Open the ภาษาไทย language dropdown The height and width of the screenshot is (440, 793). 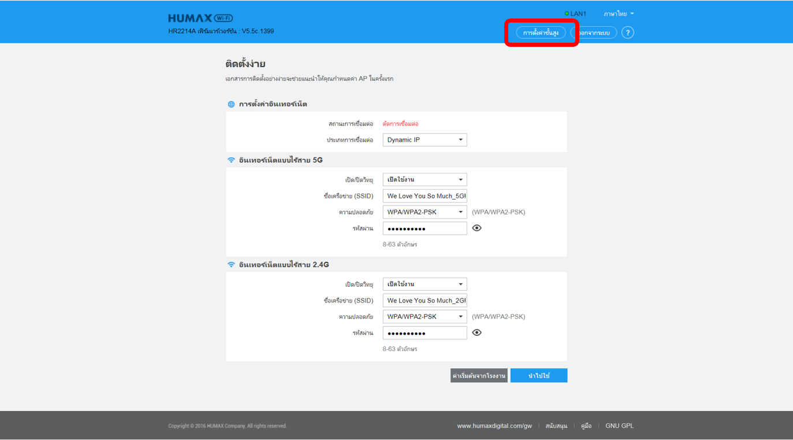pyautogui.click(x=619, y=14)
